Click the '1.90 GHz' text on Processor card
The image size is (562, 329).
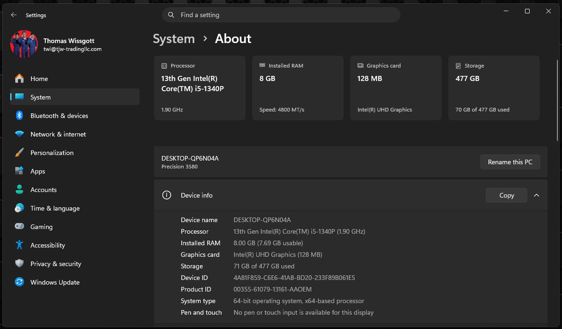coord(172,110)
